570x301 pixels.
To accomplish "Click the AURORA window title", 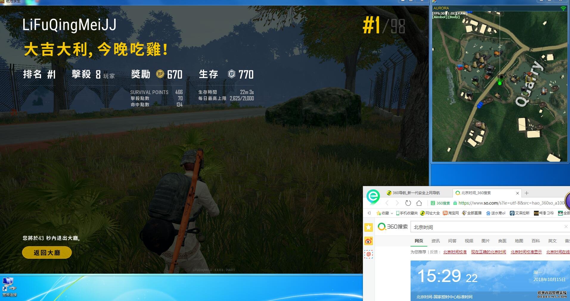I will pos(441,8).
